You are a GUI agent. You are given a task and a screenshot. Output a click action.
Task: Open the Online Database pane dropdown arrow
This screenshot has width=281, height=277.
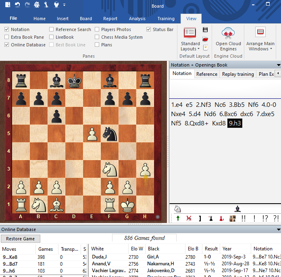tap(278, 229)
